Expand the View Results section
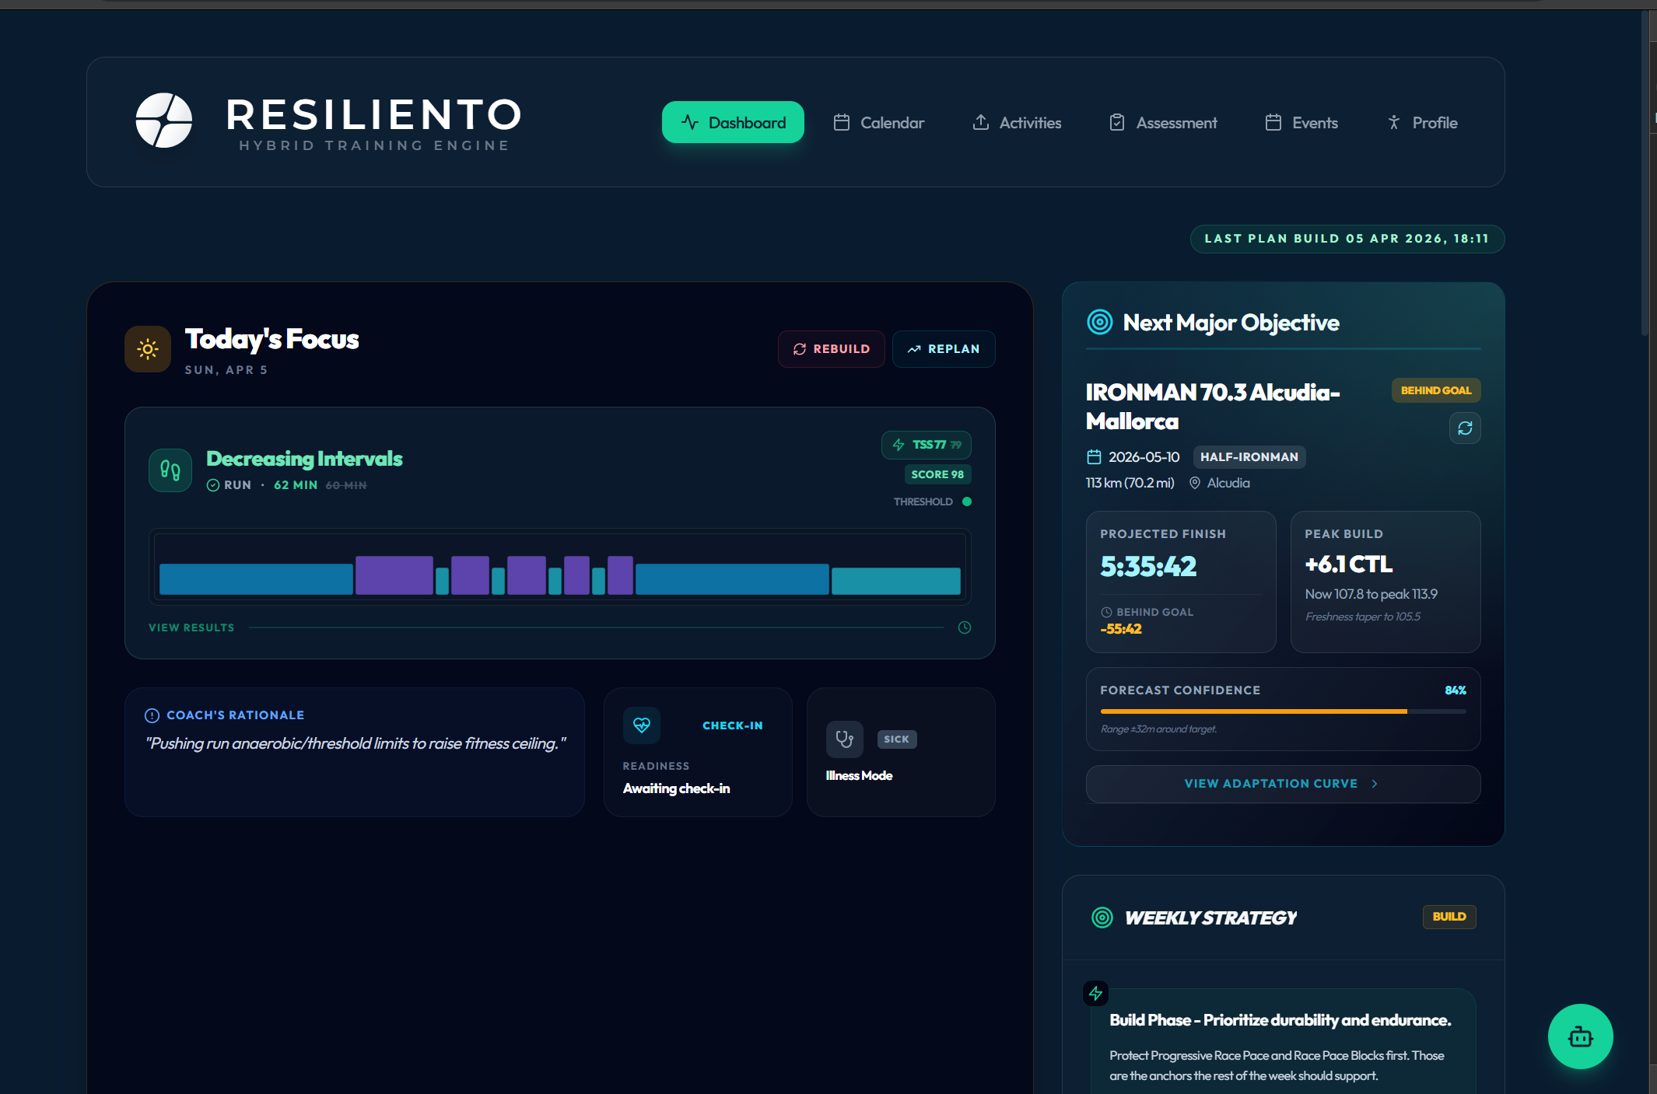1657x1094 pixels. coord(191,627)
